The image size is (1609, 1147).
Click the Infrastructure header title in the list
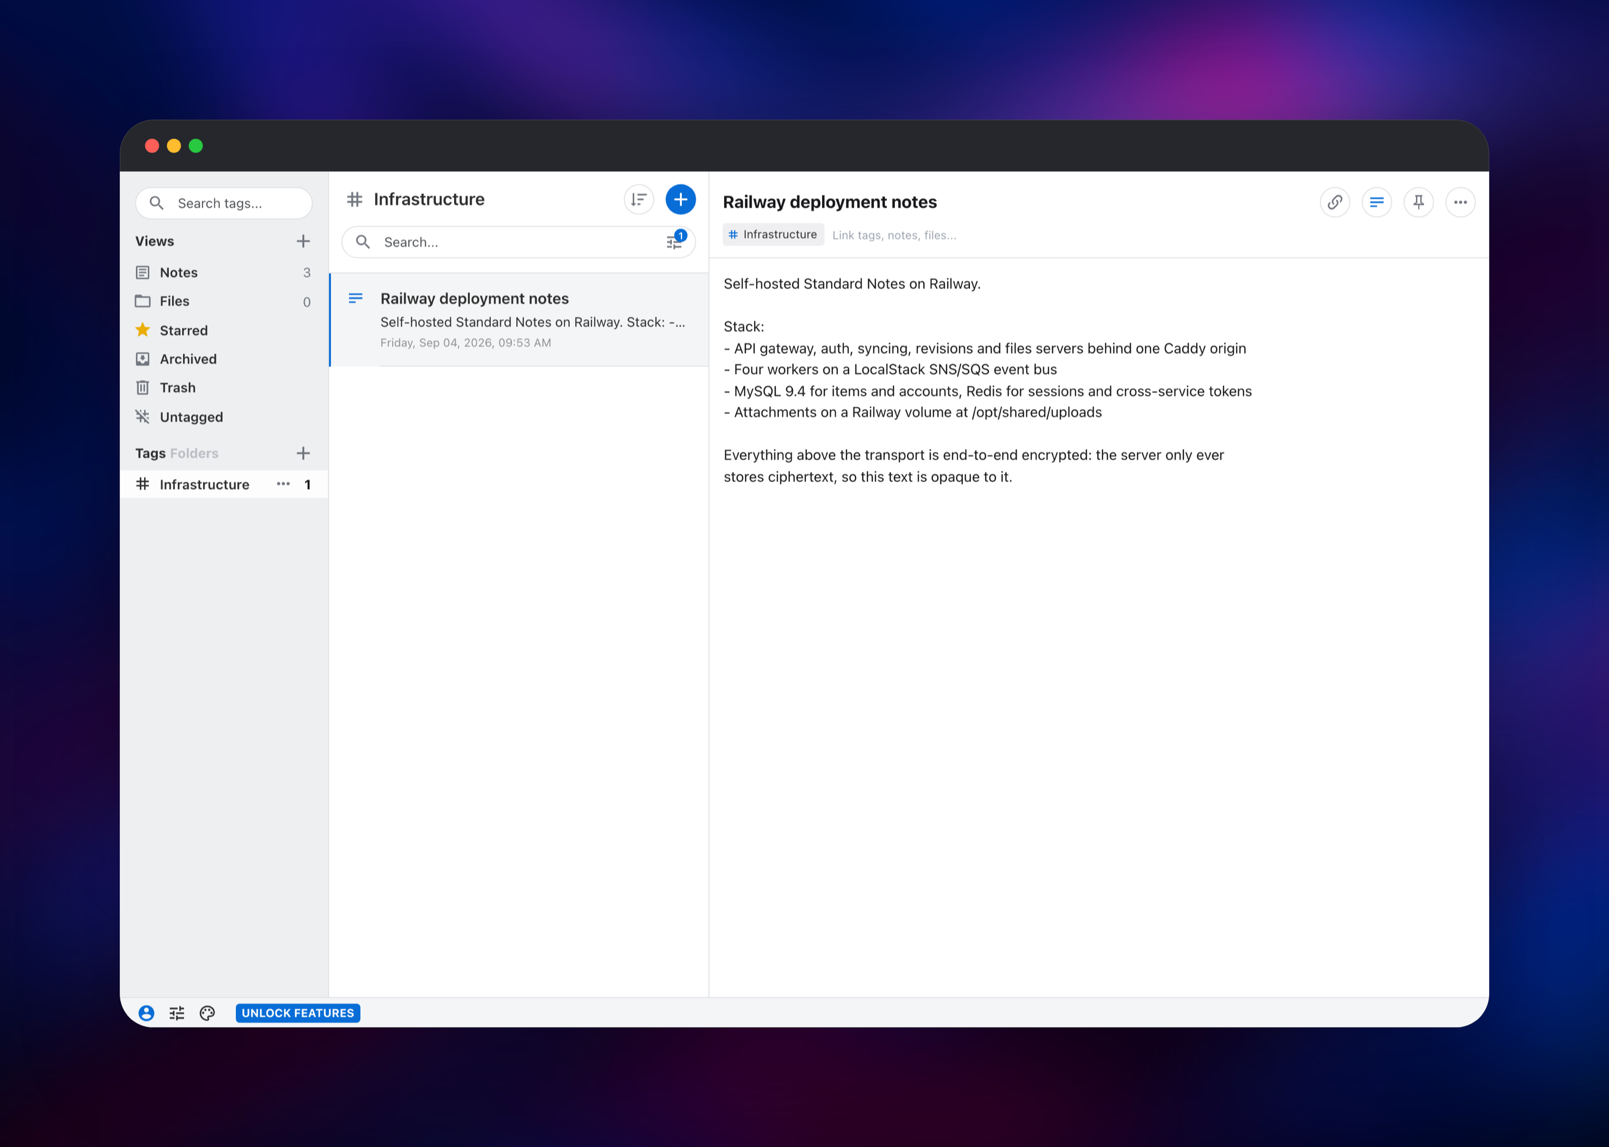pos(429,200)
